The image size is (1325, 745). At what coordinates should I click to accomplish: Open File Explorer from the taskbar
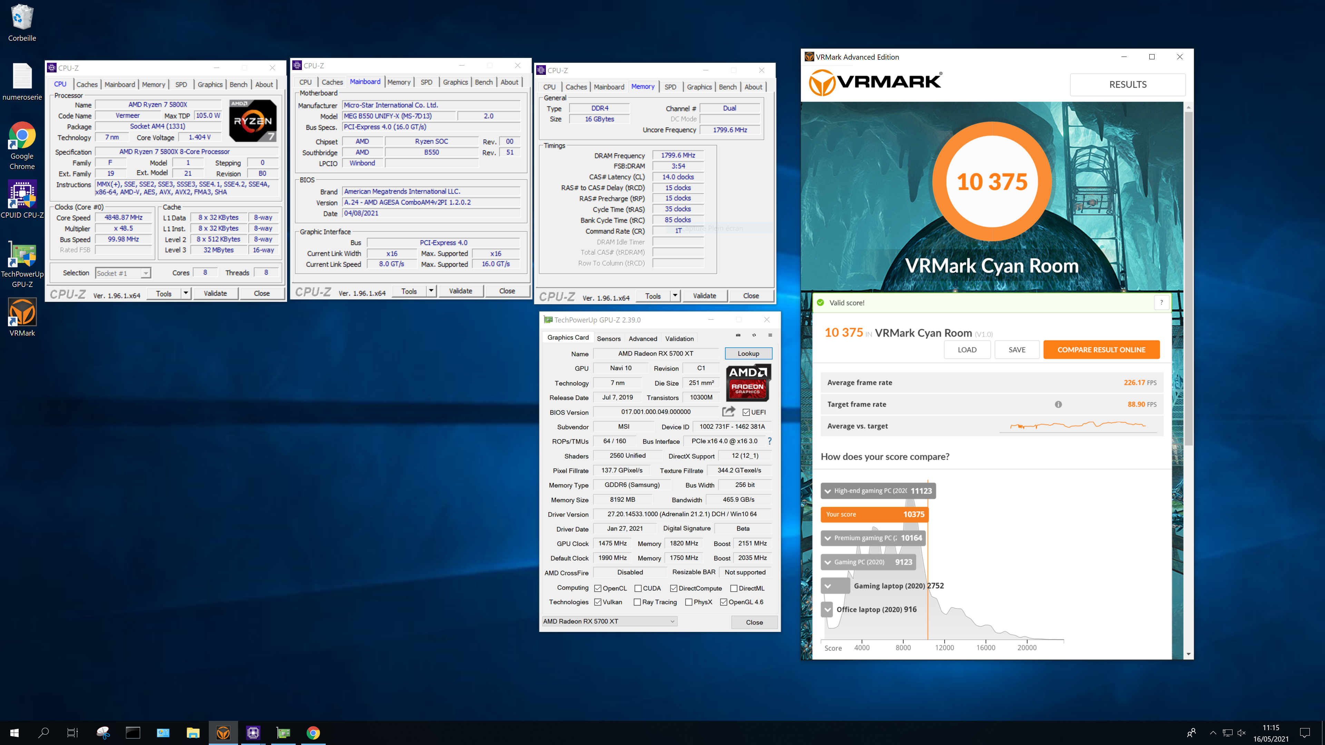pyautogui.click(x=193, y=733)
